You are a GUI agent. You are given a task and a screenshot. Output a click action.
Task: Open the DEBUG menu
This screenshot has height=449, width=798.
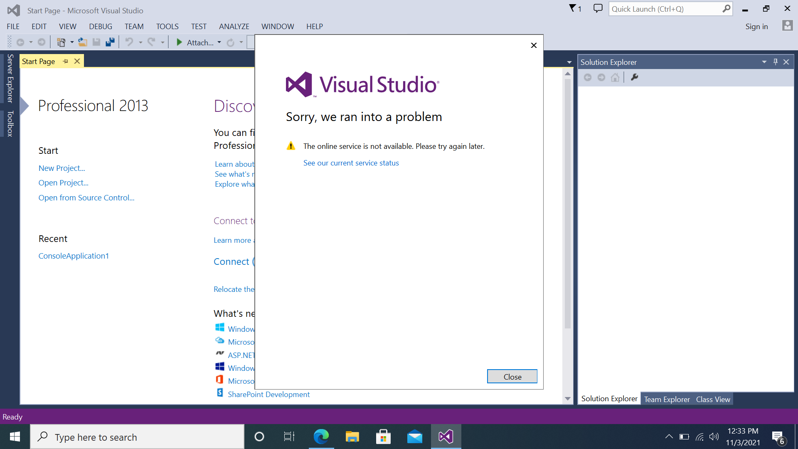pyautogui.click(x=100, y=26)
